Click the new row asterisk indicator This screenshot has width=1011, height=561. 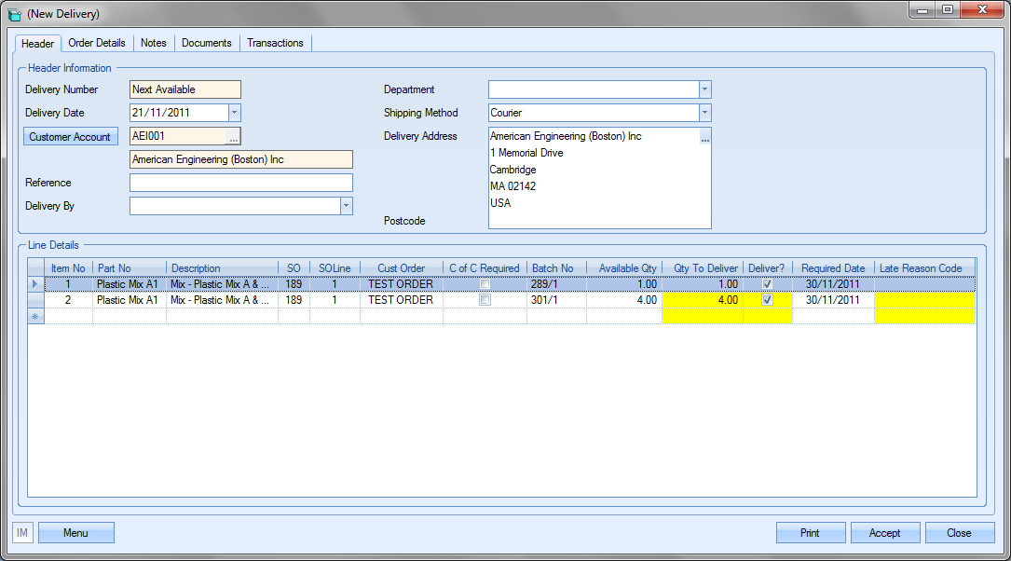point(36,317)
